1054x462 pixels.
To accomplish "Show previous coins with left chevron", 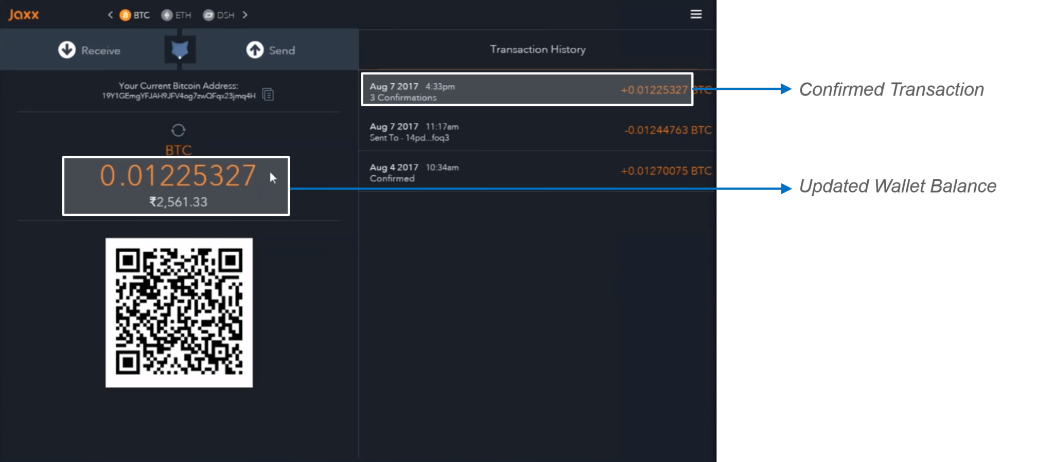I will coord(110,15).
